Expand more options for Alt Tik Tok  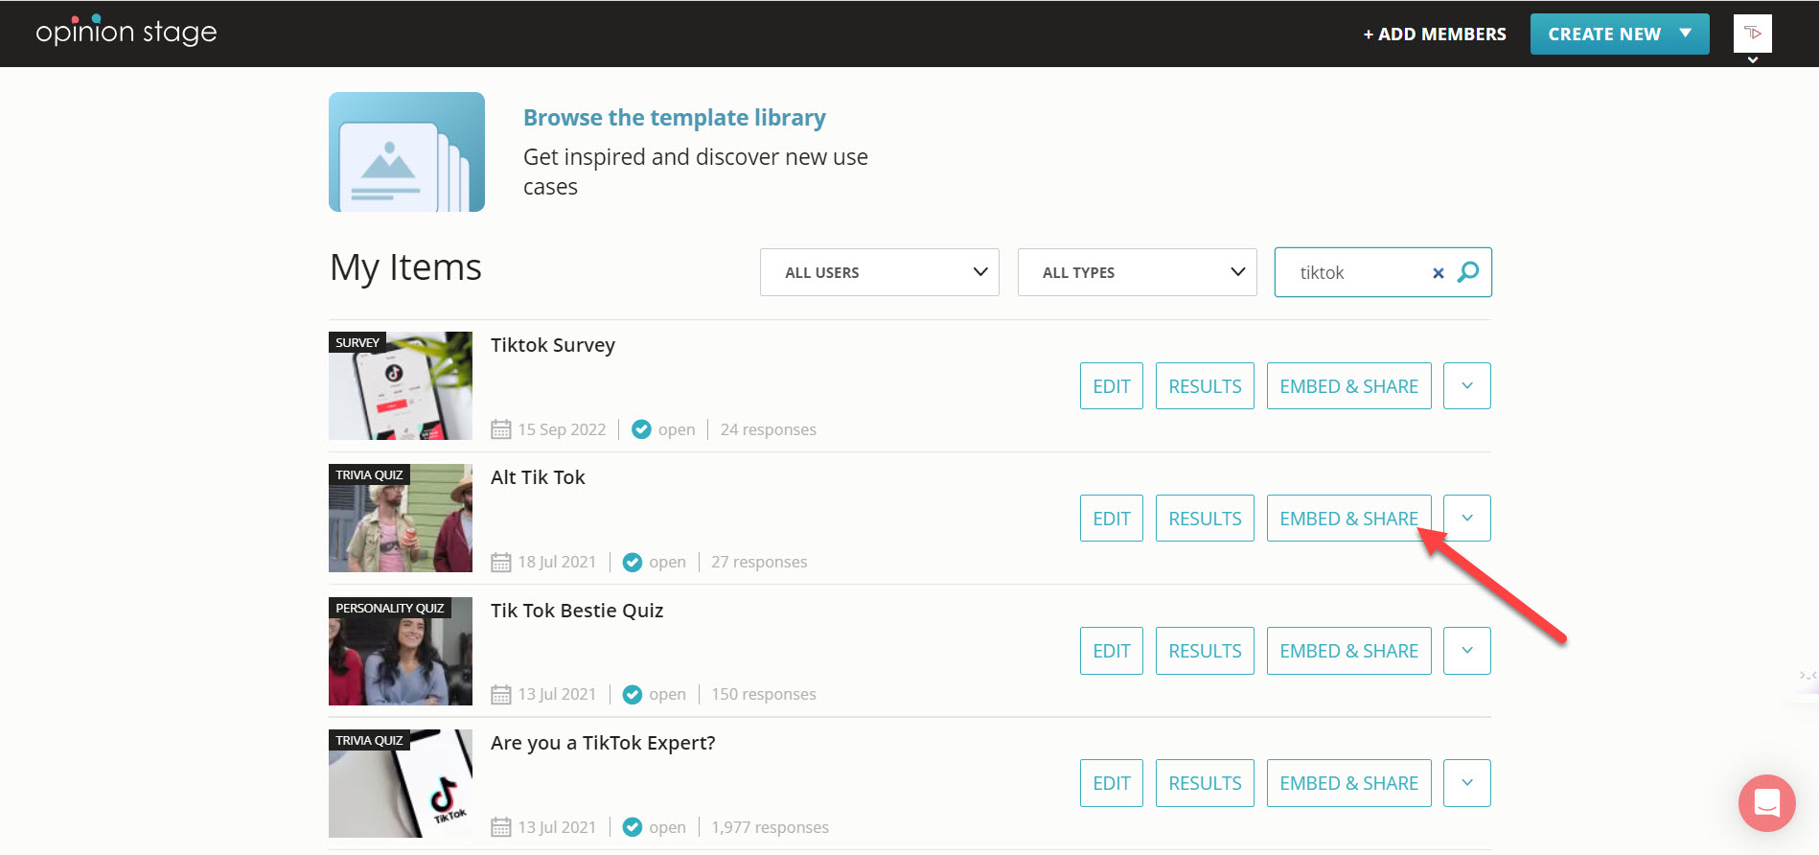click(x=1466, y=518)
